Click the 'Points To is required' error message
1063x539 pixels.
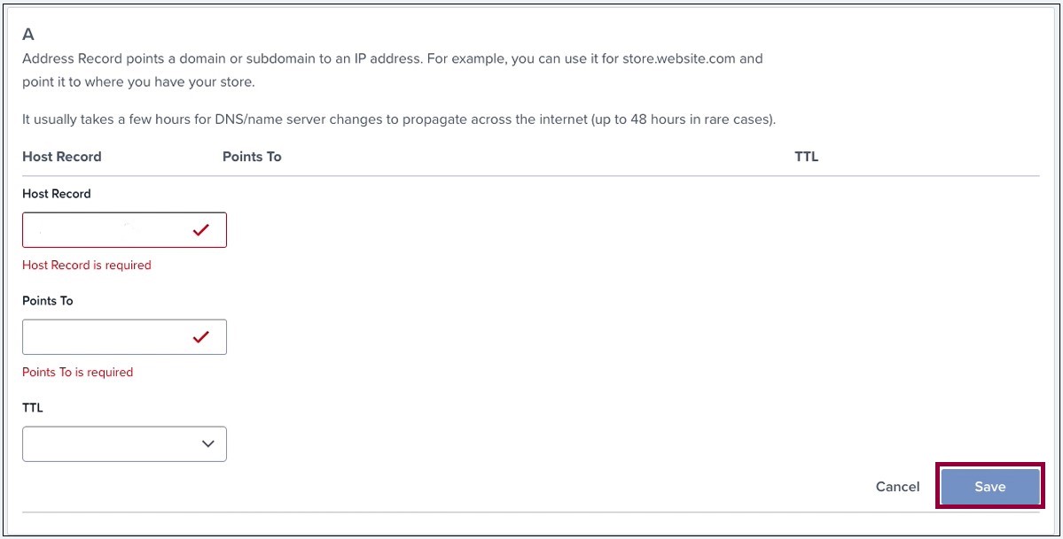coord(77,373)
